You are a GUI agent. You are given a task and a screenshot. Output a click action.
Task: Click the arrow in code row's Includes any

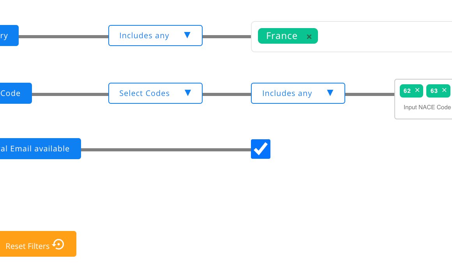[x=330, y=93]
